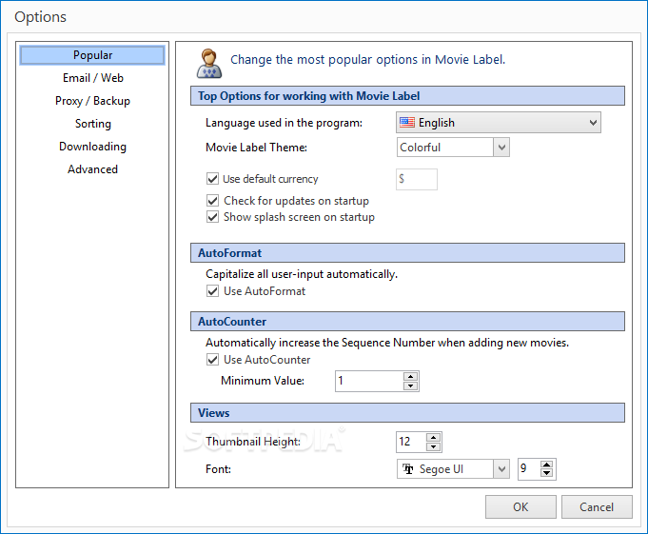
Task: Click the Views section header
Action: coord(407,413)
